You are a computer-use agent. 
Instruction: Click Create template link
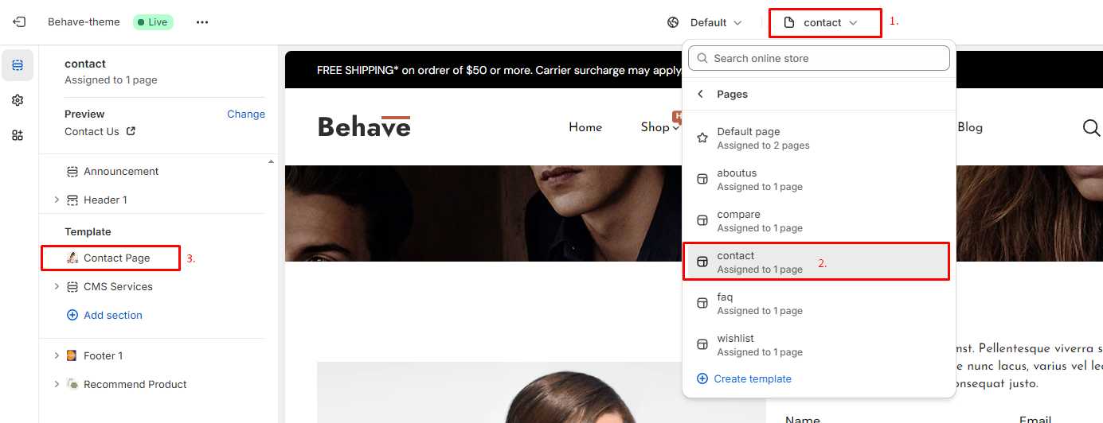tap(753, 379)
